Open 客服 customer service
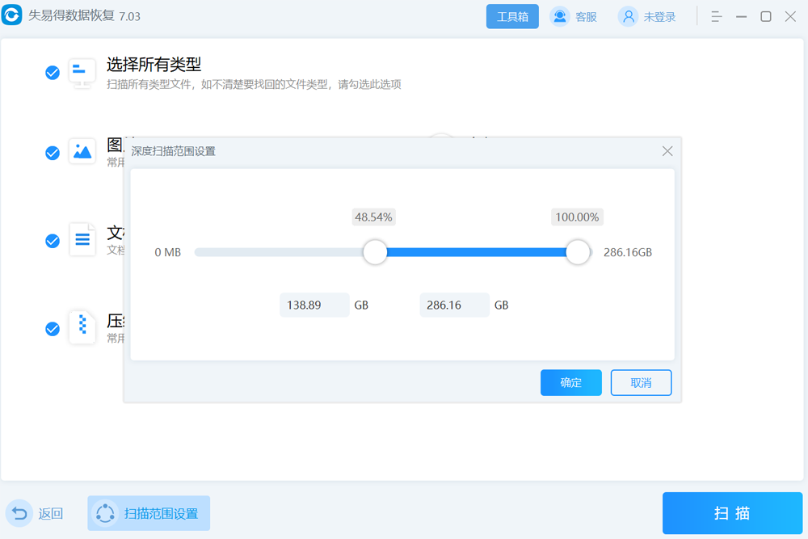This screenshot has height=539, width=808. click(574, 17)
